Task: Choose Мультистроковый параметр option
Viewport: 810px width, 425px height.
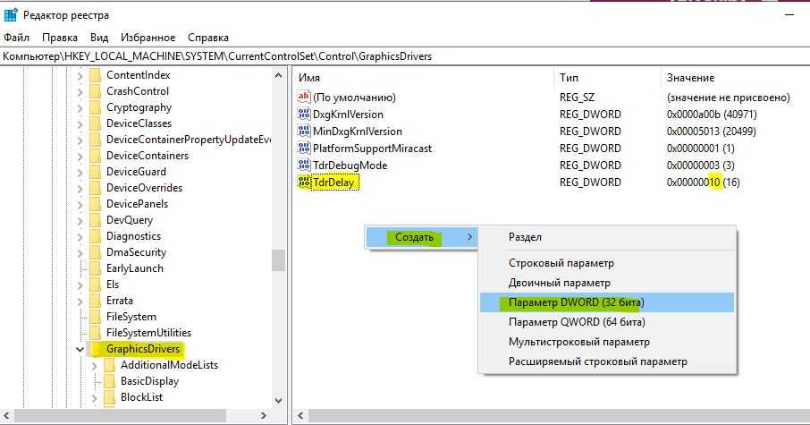Action: tap(607, 342)
